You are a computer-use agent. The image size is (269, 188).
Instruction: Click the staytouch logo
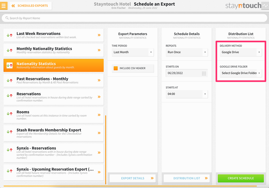pyautogui.click(x=243, y=6)
